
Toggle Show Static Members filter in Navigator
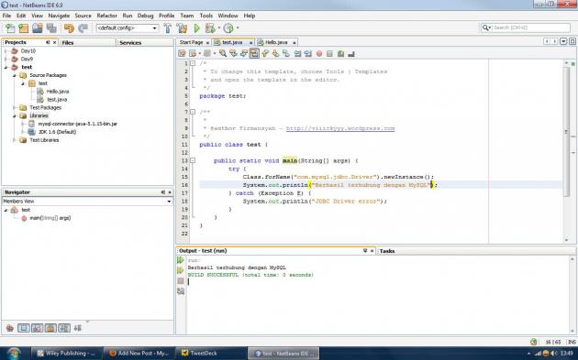(38, 328)
